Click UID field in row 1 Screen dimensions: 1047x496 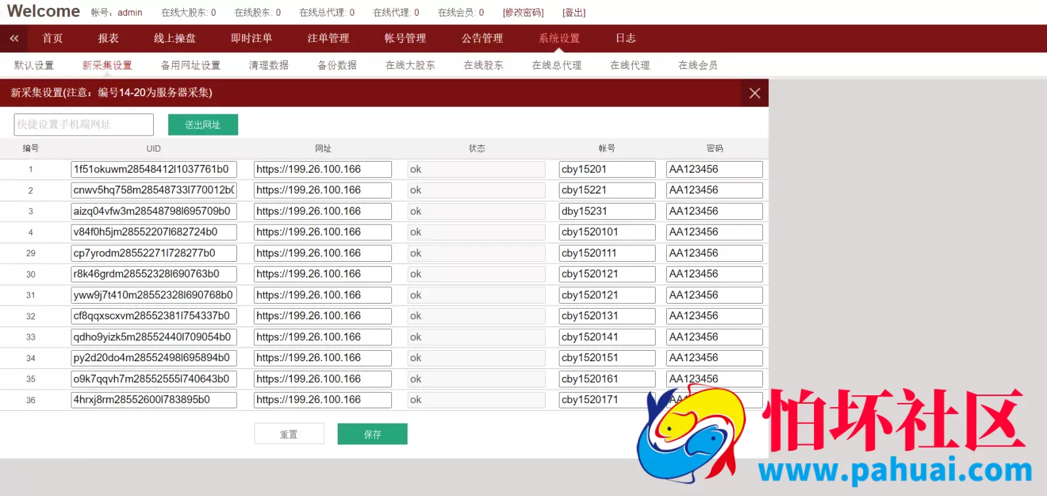tap(154, 169)
